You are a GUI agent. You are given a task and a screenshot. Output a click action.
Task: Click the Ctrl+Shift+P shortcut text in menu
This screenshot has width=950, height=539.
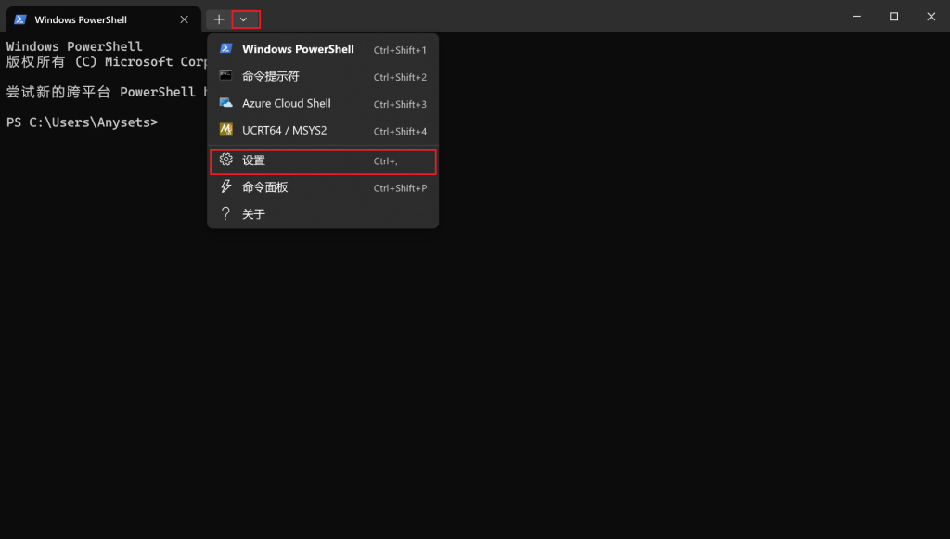pos(400,188)
